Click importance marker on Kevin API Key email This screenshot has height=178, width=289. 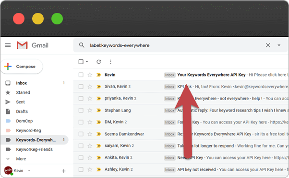(98, 75)
